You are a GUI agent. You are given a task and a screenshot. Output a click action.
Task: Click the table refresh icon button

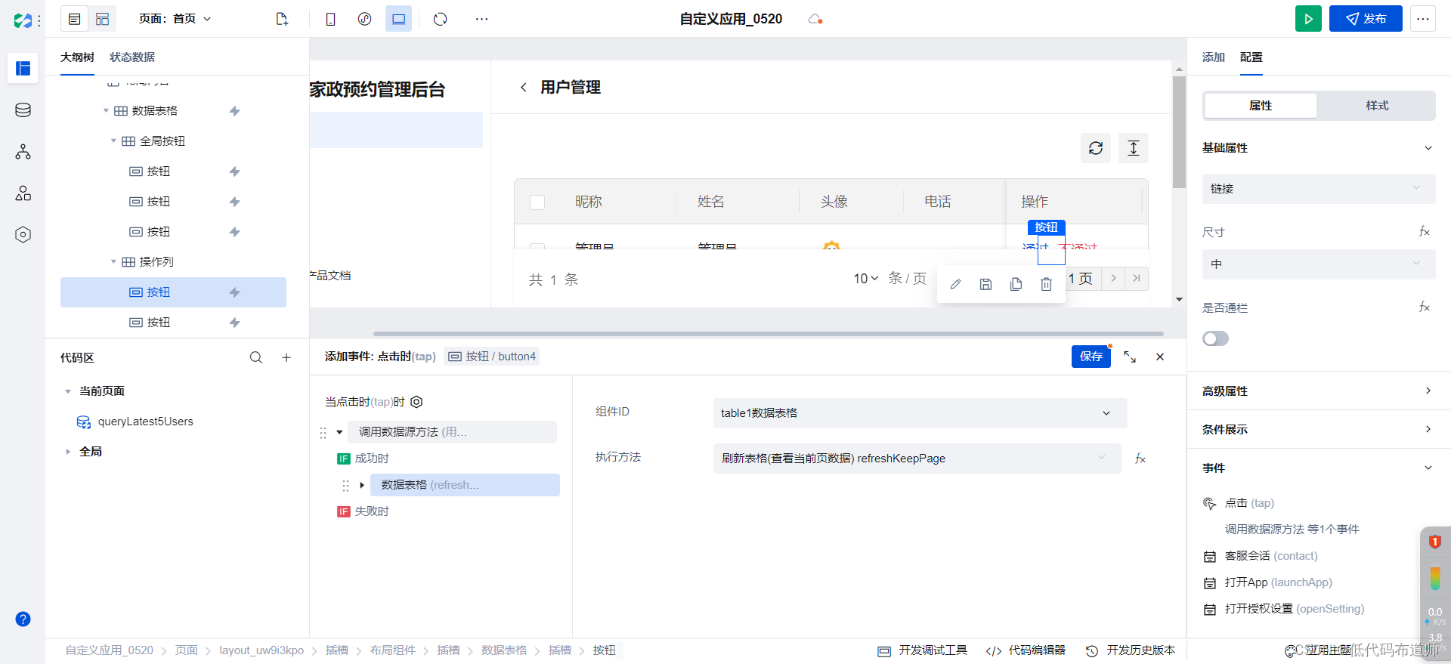click(x=1096, y=148)
